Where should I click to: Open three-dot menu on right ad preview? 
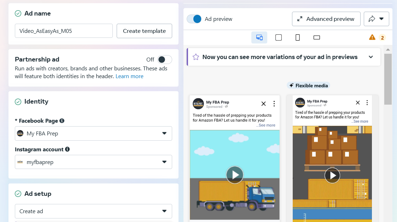click(367, 103)
